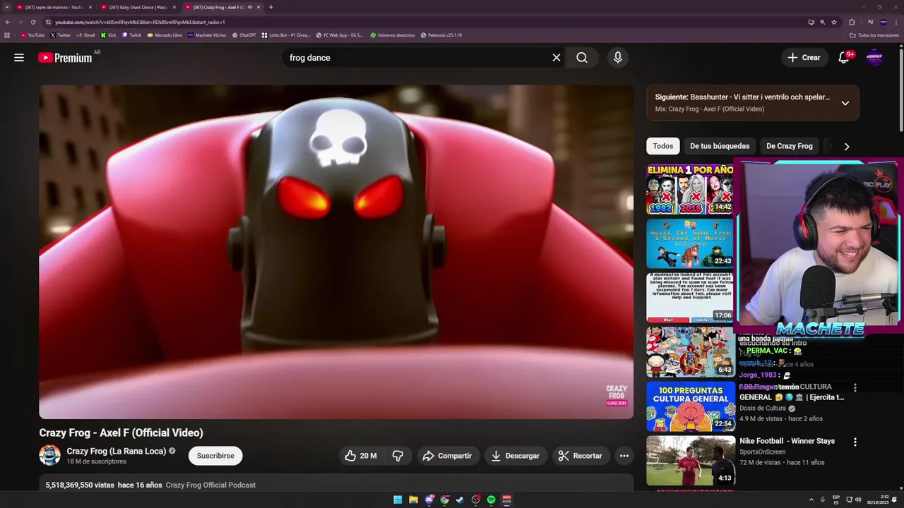
Task: Close the Baby Shark Dance tab
Action: [x=174, y=7]
